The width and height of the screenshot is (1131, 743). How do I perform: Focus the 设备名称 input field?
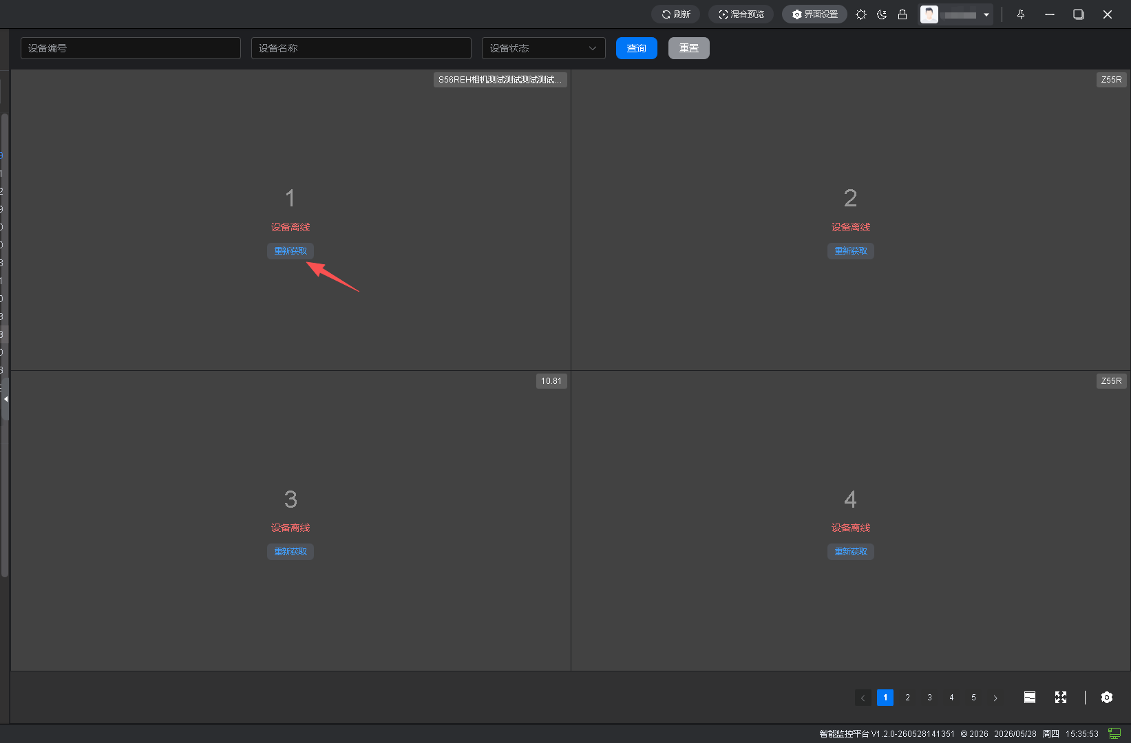click(361, 48)
